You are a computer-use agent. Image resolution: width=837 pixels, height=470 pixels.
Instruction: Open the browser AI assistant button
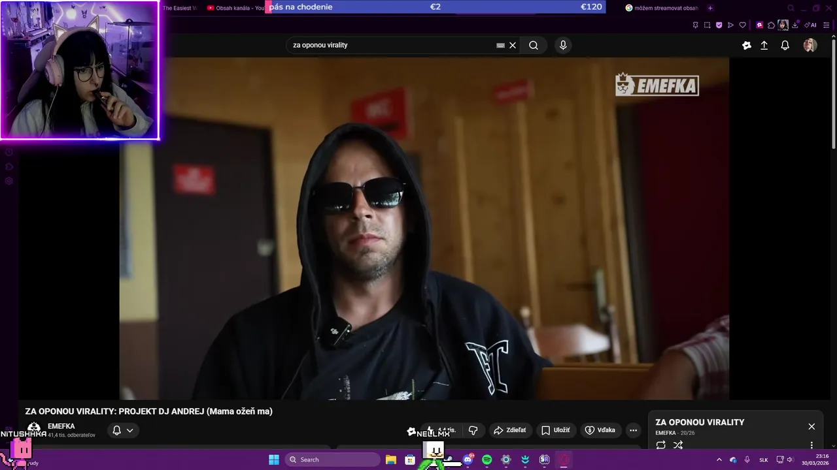[x=811, y=25]
